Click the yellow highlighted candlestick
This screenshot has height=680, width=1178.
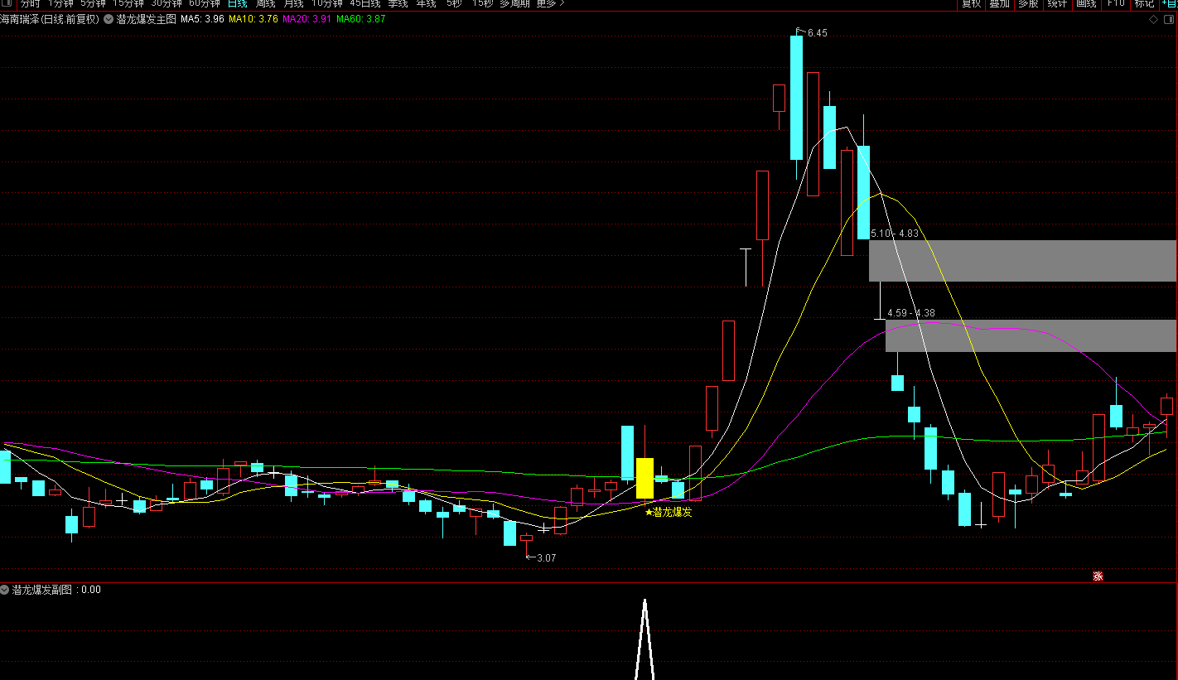click(645, 478)
